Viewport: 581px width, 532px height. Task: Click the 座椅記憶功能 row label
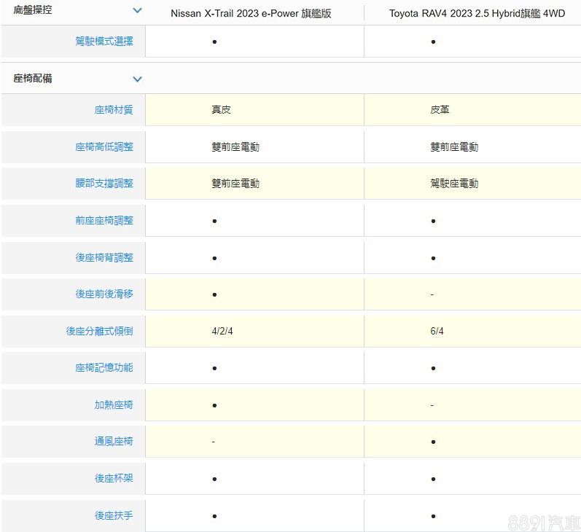pyautogui.click(x=104, y=367)
